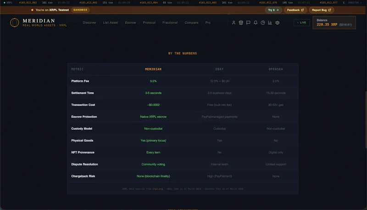This screenshot has height=210, width=367.
Task: Click ledger #103,012,976 in the ticker
Action: pyautogui.click(x=268, y=3)
